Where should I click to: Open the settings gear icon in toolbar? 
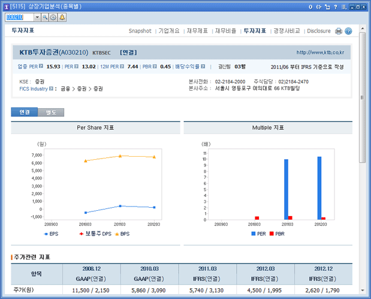(x=53, y=17)
